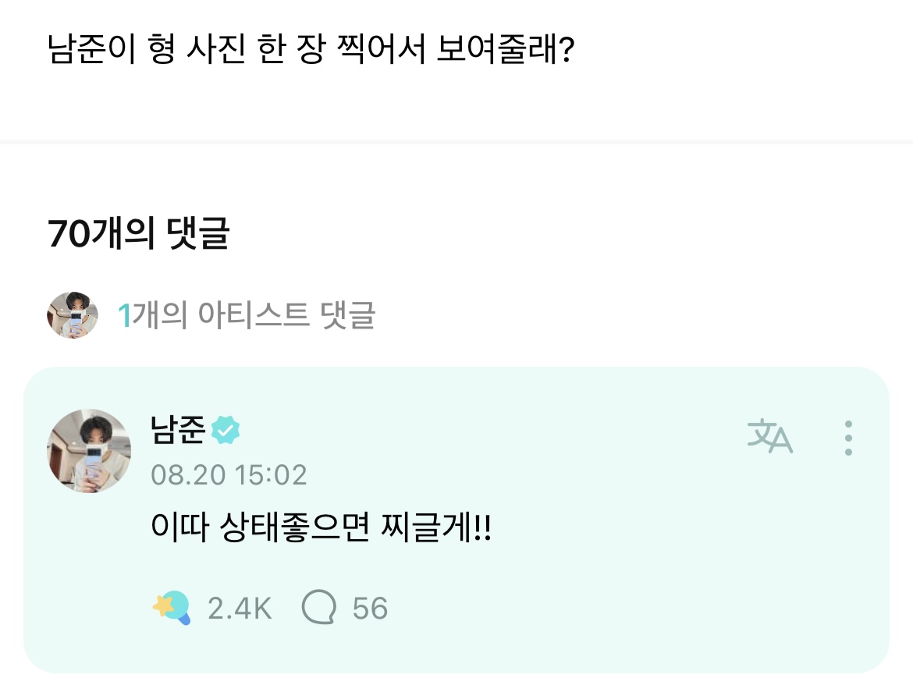Click the 56 replies count
The width and height of the screenshot is (913, 692).
click(x=370, y=609)
